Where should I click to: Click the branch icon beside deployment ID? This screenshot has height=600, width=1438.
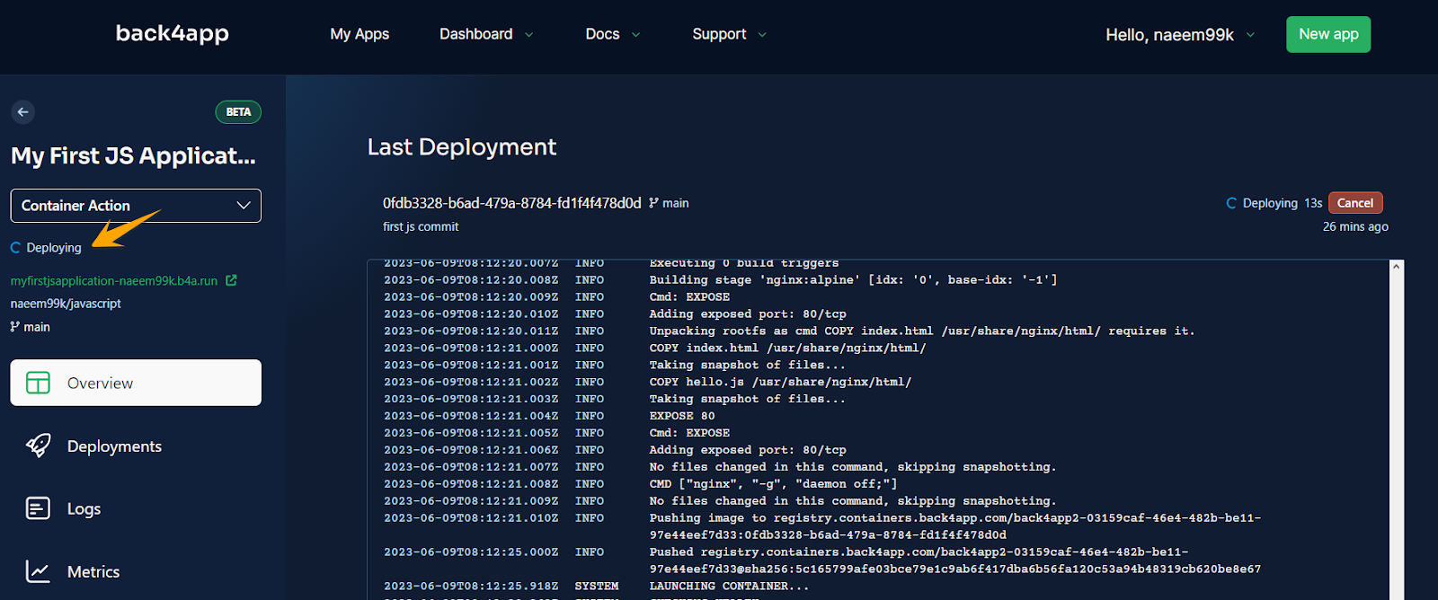[x=653, y=203]
